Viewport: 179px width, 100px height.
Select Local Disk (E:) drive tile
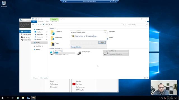pyautogui.click(x=116, y=53)
